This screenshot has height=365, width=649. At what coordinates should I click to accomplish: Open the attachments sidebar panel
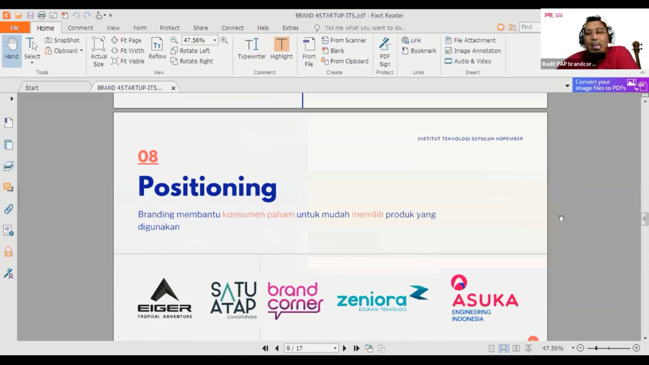coord(8,209)
